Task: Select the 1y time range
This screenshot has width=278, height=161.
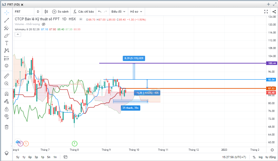Action: (24, 157)
